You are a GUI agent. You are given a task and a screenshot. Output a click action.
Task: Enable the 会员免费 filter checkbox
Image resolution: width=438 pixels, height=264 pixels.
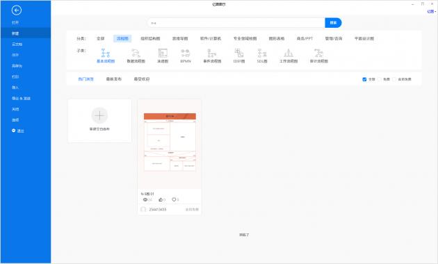[x=394, y=79]
